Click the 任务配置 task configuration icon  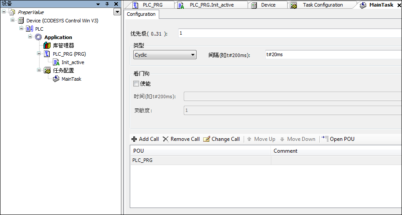coord(47,71)
